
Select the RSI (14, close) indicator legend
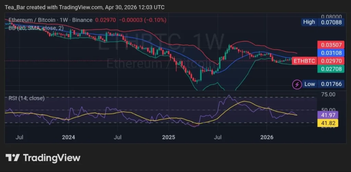point(26,98)
